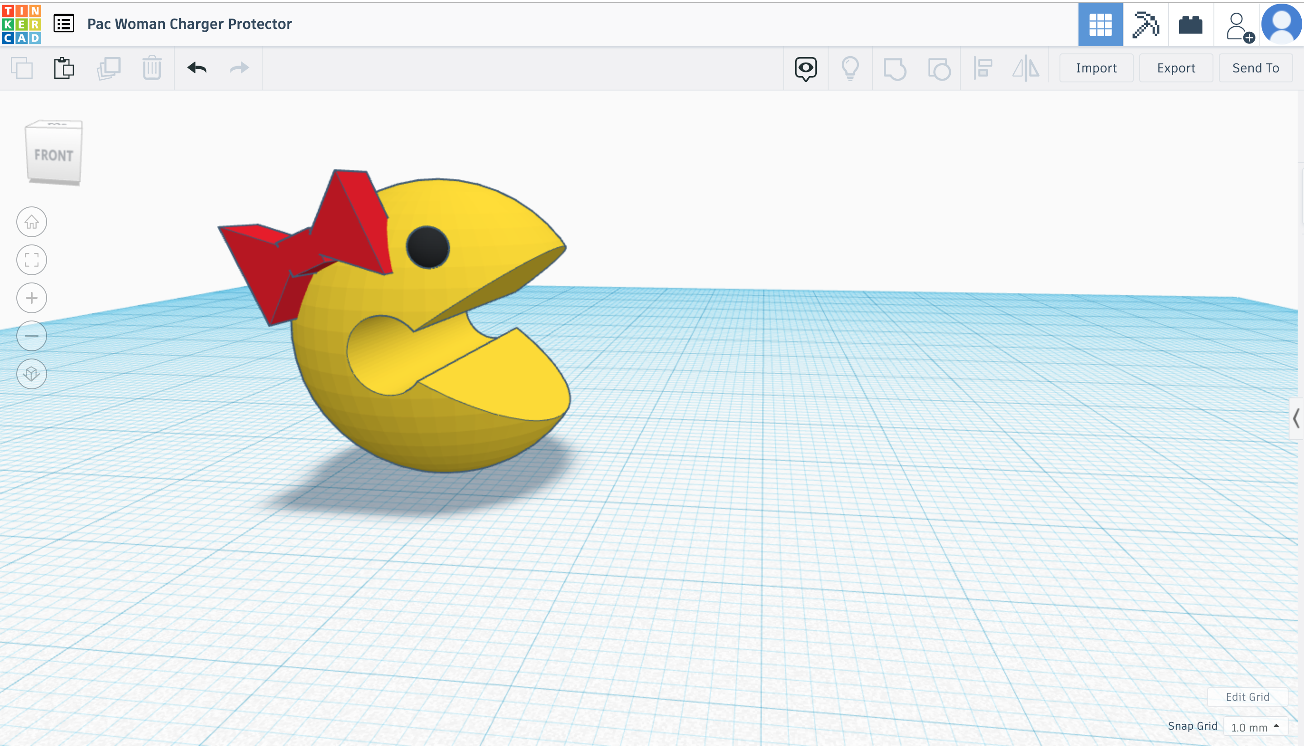Click the Tinkercad logo
The image size is (1304, 746).
click(x=22, y=24)
